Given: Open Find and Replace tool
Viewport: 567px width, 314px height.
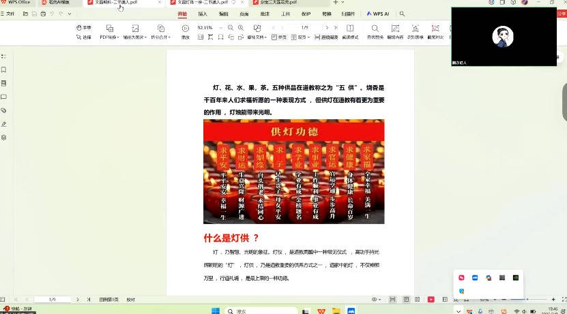Looking at the screenshot, I should pyautogui.click(x=375, y=31).
